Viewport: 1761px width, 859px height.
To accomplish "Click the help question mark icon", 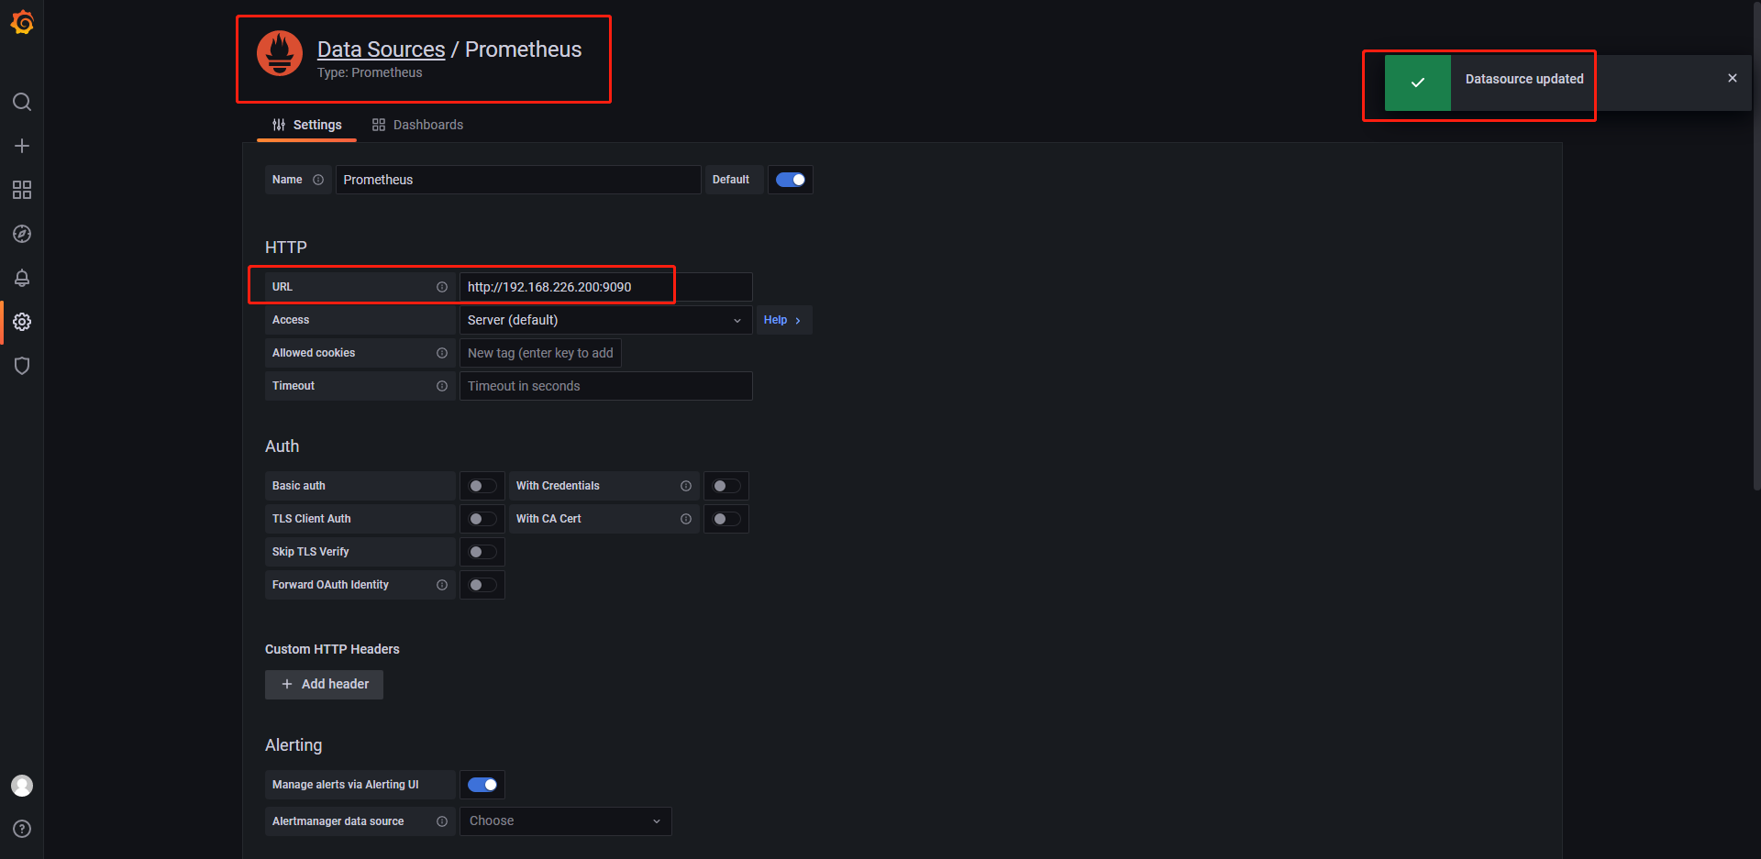I will (22, 829).
